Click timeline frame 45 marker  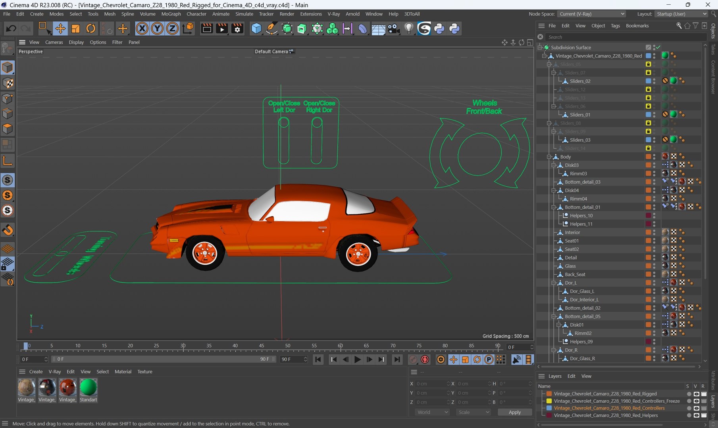click(261, 346)
